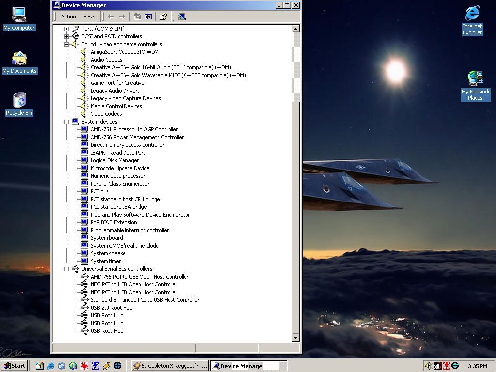Collapse the System devices category
Viewport: 496px width, 372px height.
coord(67,122)
